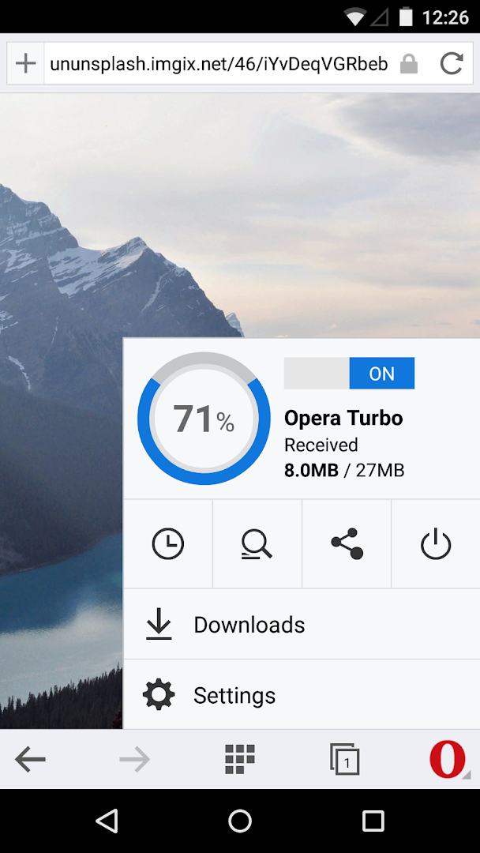Tap the 12:26 clock in status bar

click(x=445, y=17)
